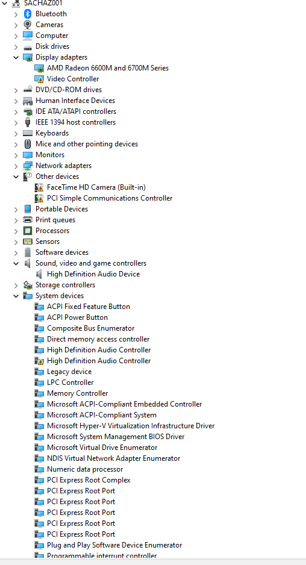The width and height of the screenshot is (306, 565).
Task: Select Microsoft System Management BIOS Driver
Action: pyautogui.click(x=116, y=436)
